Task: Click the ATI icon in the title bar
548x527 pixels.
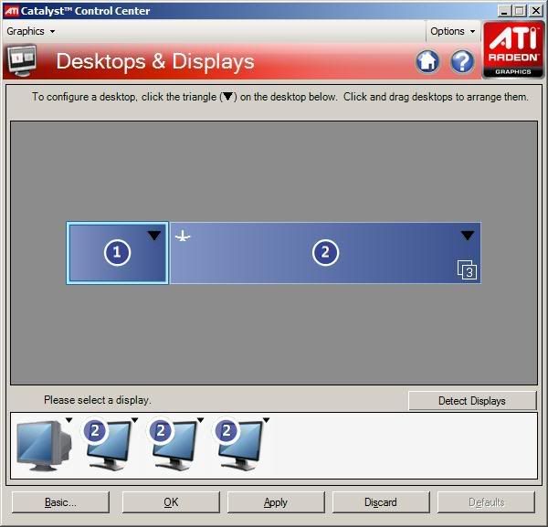Action: coord(11,11)
